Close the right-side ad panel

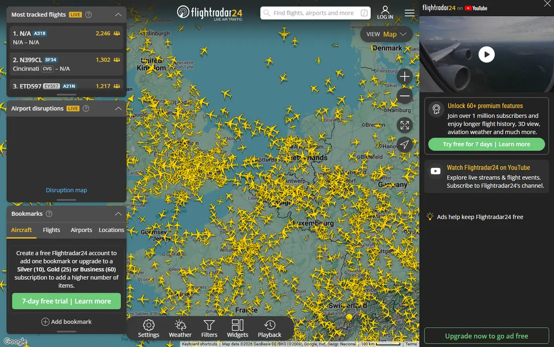point(547,4)
